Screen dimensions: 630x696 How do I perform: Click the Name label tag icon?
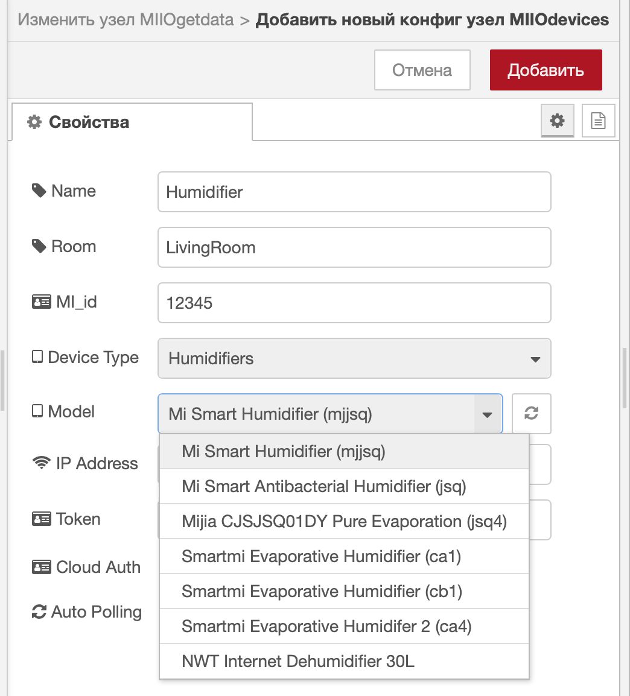click(39, 191)
